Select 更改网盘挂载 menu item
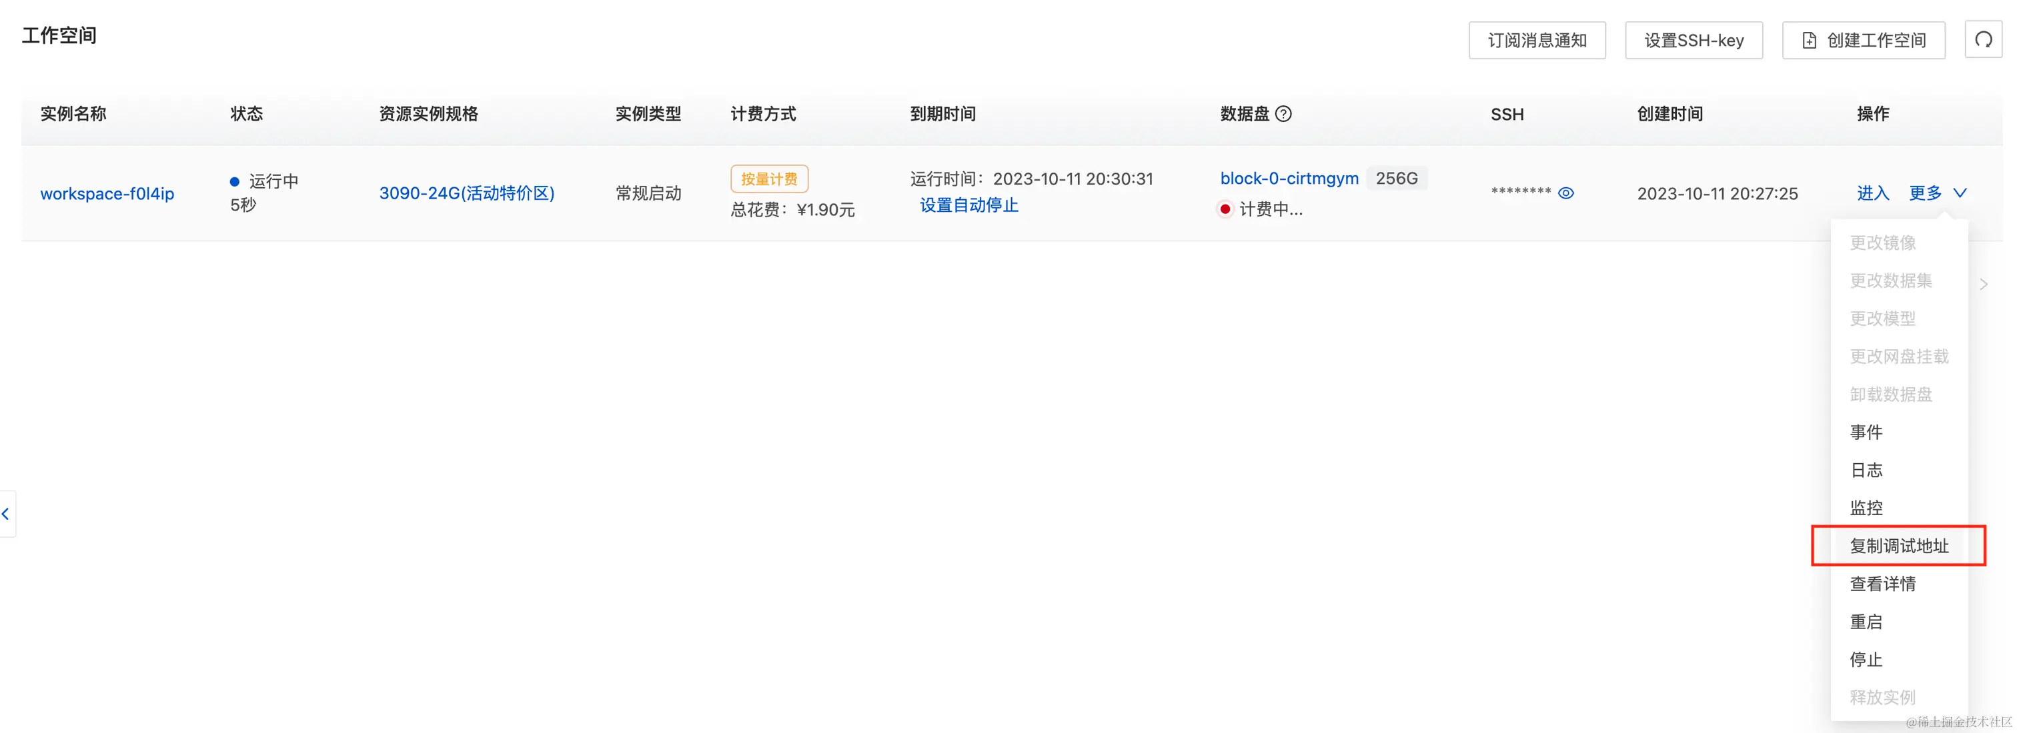The image size is (2017, 733). 1899,357
